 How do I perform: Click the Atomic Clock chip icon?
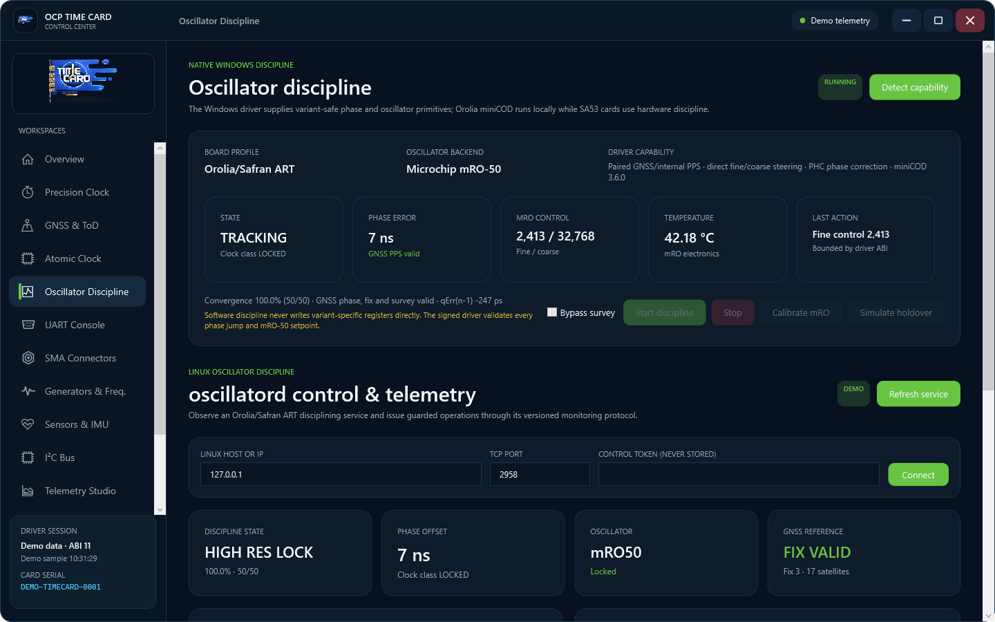click(28, 258)
